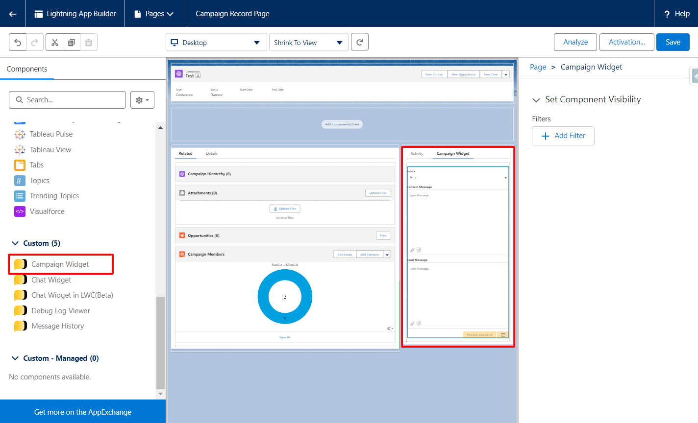698x423 pixels.
Task: Click New Opportunity in the canvas header
Action: [464, 74]
